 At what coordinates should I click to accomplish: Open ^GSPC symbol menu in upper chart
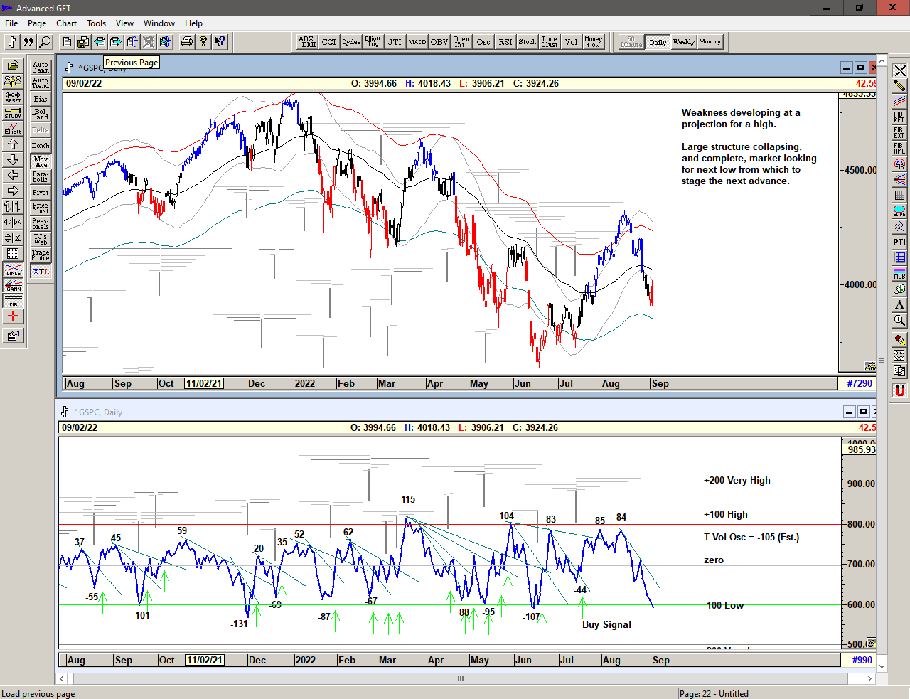coord(69,68)
